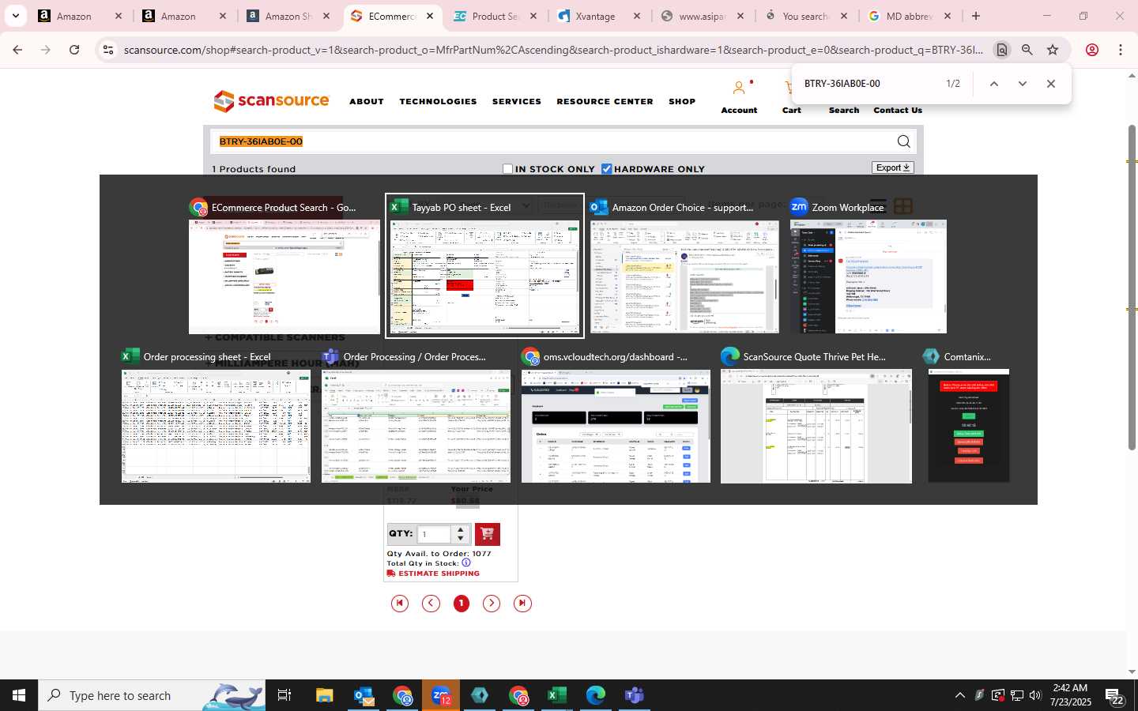
Task: Select oms.vcloudtech.org dashboard window thumbnail
Action: (616, 416)
